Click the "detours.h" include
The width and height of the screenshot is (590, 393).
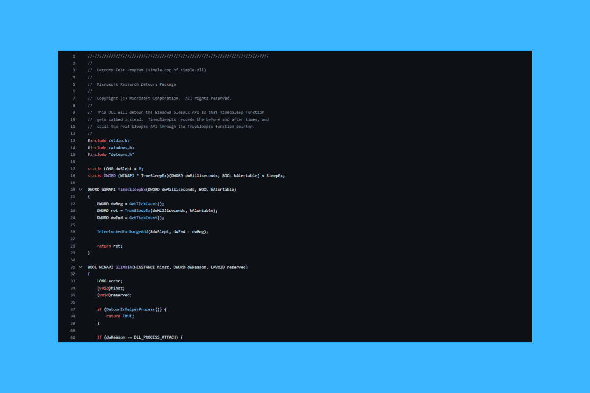click(x=121, y=155)
